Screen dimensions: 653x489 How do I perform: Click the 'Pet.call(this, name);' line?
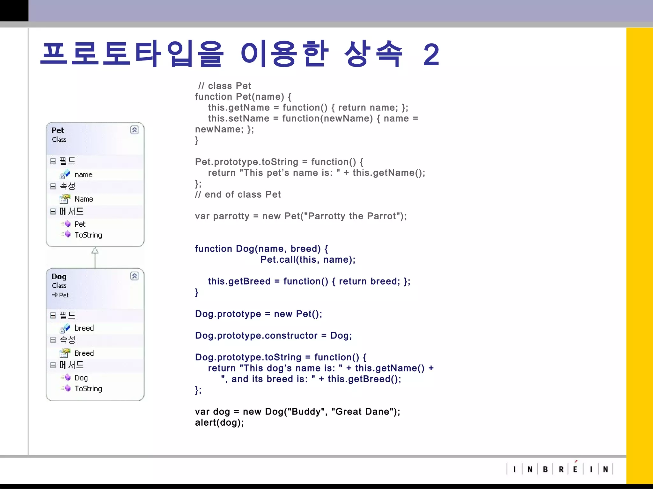click(x=308, y=259)
